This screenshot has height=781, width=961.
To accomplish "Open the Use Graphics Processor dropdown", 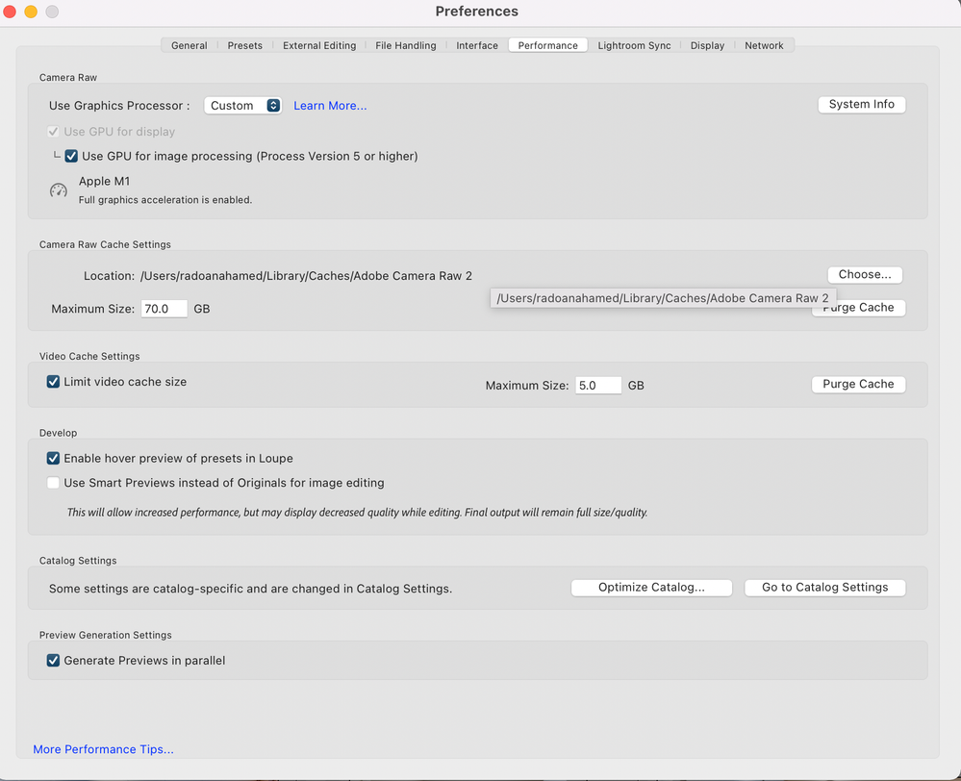I will [x=242, y=106].
